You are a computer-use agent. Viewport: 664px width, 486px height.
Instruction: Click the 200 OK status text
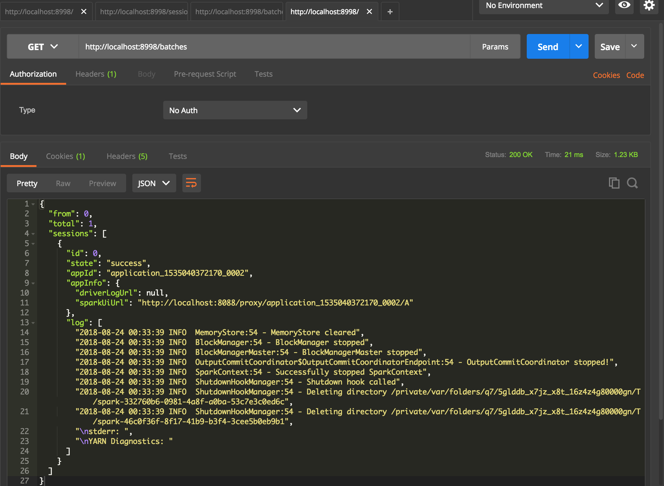click(521, 155)
